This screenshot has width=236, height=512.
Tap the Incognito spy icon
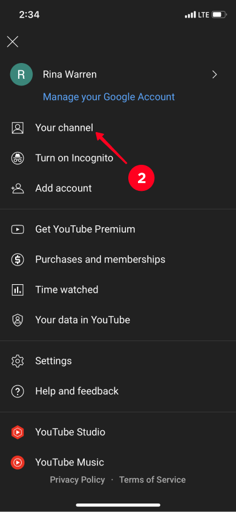pyautogui.click(x=18, y=158)
